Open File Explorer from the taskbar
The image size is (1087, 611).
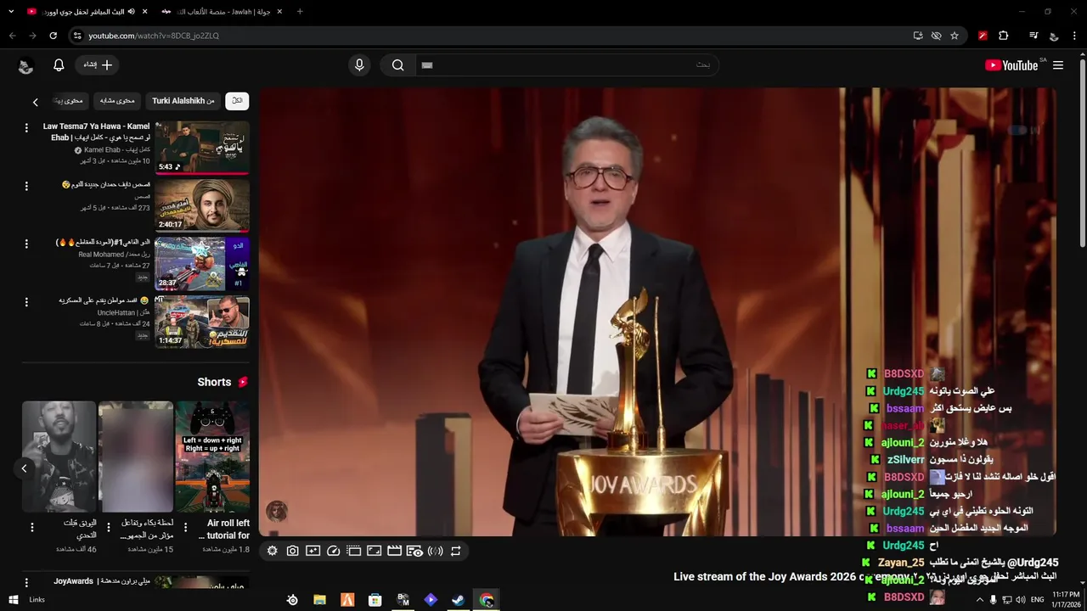(319, 600)
